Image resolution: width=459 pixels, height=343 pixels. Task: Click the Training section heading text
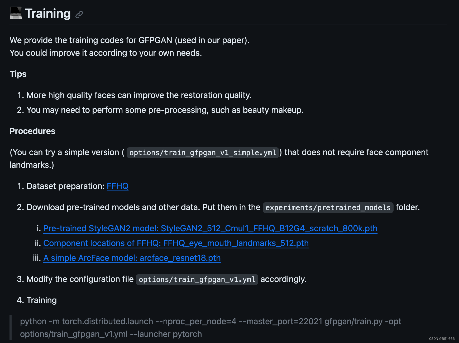click(x=48, y=13)
